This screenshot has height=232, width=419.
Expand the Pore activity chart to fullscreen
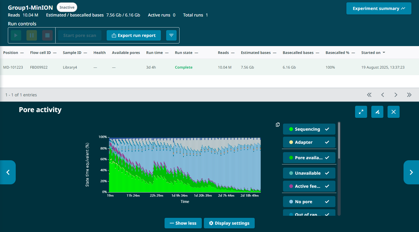click(x=361, y=112)
